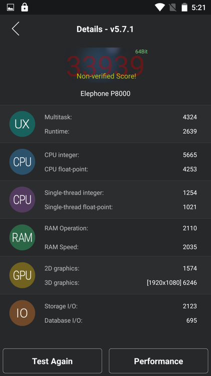Tap the 3D graphics result row
211x376 pixels.
pos(121,283)
